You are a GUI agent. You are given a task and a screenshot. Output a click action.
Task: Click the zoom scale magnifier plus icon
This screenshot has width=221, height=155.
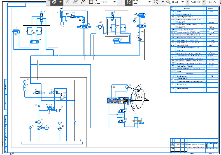tap(168, 2)
